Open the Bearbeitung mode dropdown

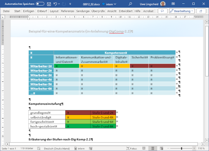click(x=181, y=11)
